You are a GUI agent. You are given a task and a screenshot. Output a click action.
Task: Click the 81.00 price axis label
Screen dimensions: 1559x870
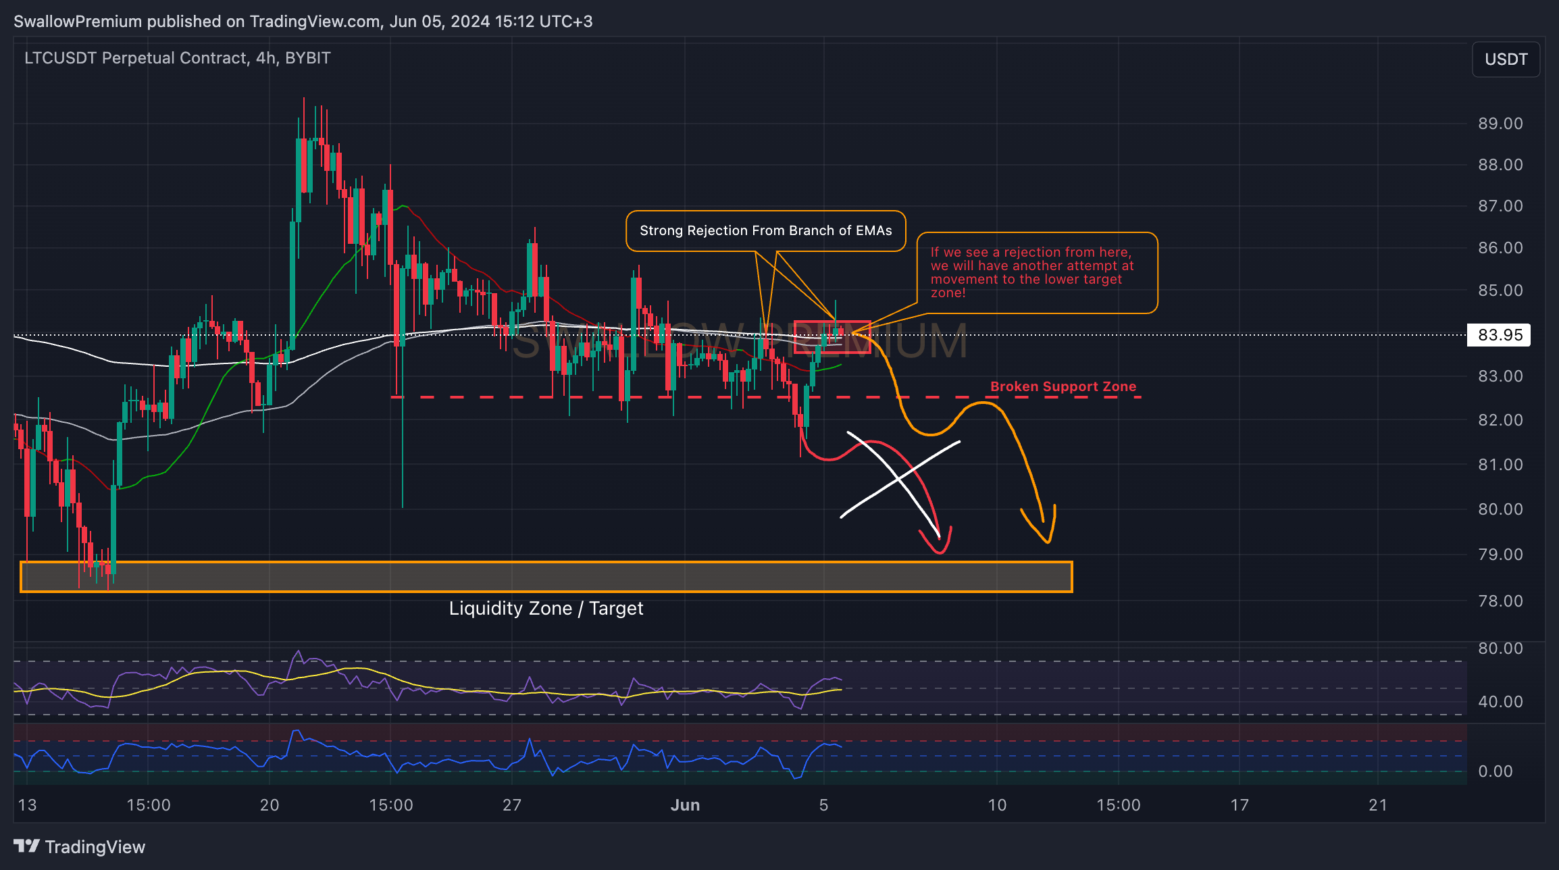pyautogui.click(x=1500, y=465)
